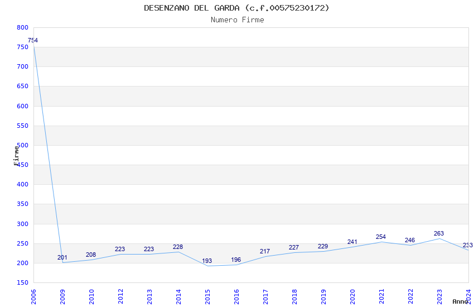Click y-axis value 250
Screen dimensions: 474x307
(x=23, y=243)
